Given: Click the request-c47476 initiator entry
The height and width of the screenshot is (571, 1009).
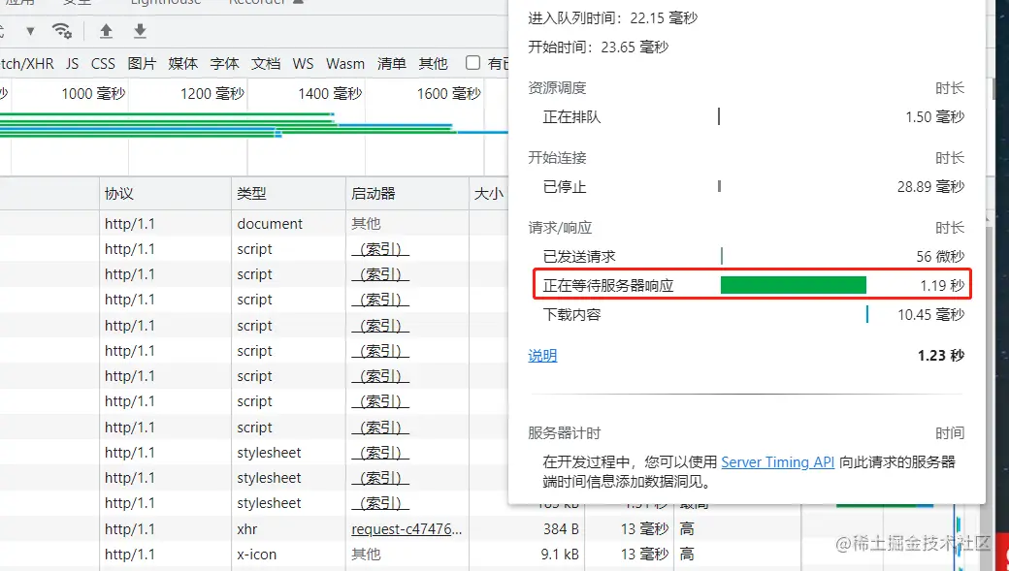Looking at the screenshot, I should [x=407, y=528].
